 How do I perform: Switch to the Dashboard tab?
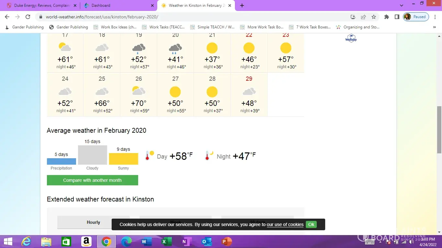coord(118,5)
